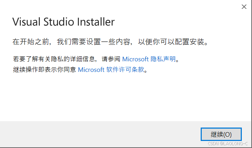Select the Visual Studio Installer title text
Image resolution: width=252 pixels, height=148 pixels.
coord(64,22)
